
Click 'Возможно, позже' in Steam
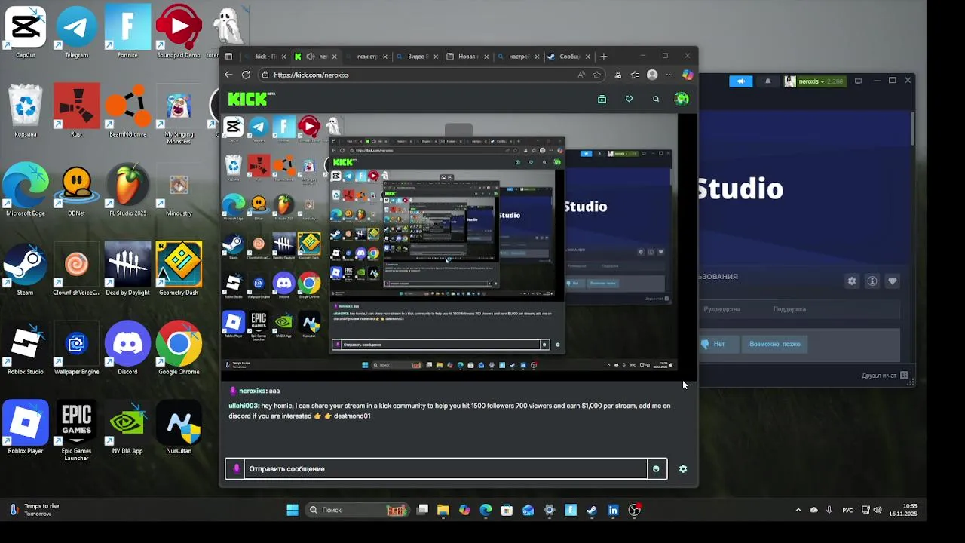(774, 344)
